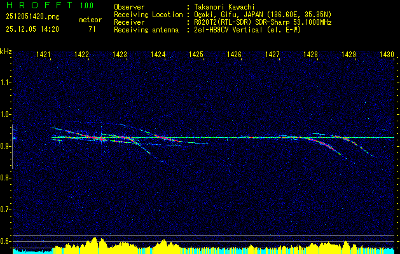Click the timestamp 25.12.05 14:20

(x=32, y=29)
